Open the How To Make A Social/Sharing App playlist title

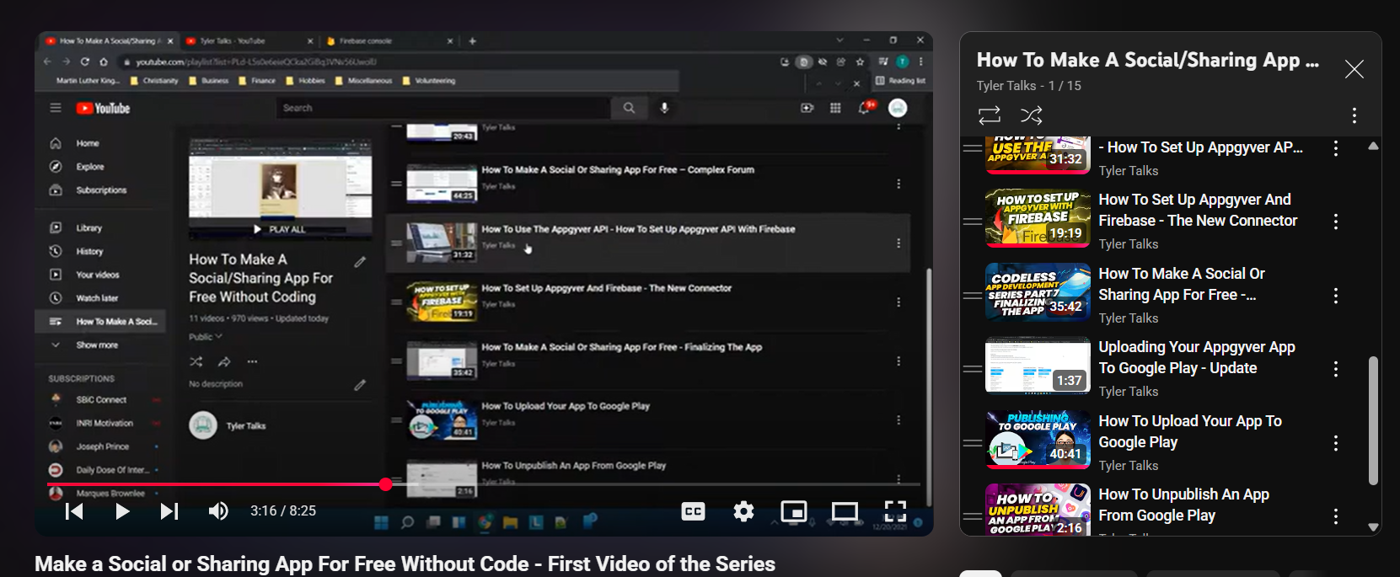point(1148,60)
